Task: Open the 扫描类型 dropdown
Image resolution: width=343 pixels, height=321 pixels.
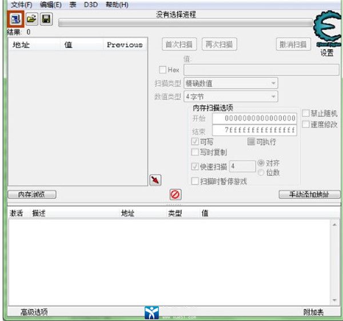Action: point(230,83)
